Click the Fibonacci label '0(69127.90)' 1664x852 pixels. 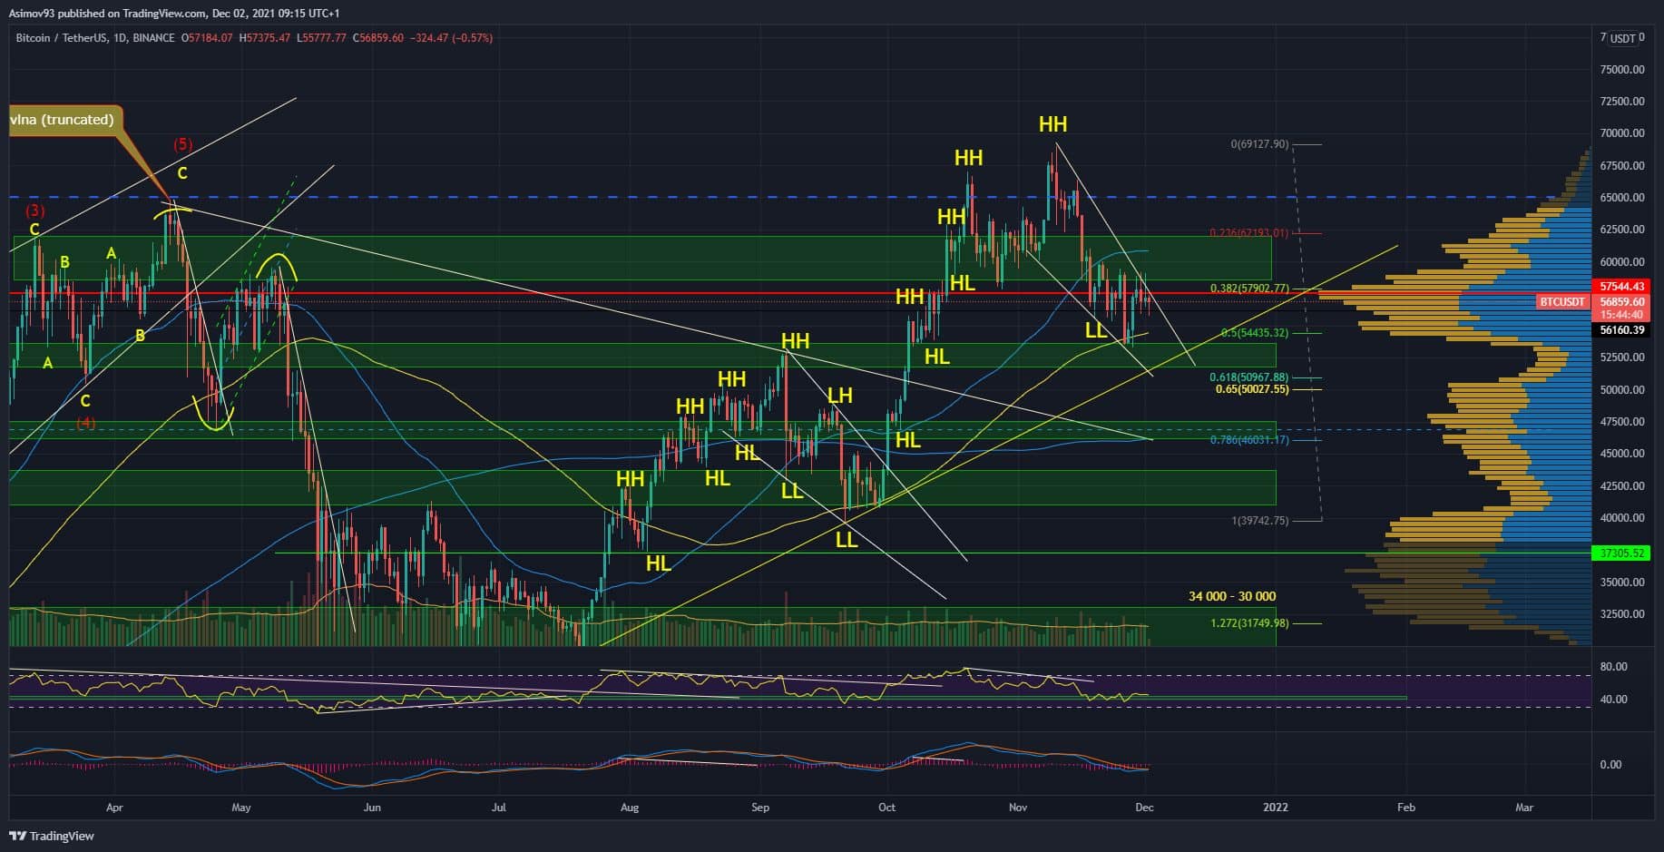tap(1259, 144)
